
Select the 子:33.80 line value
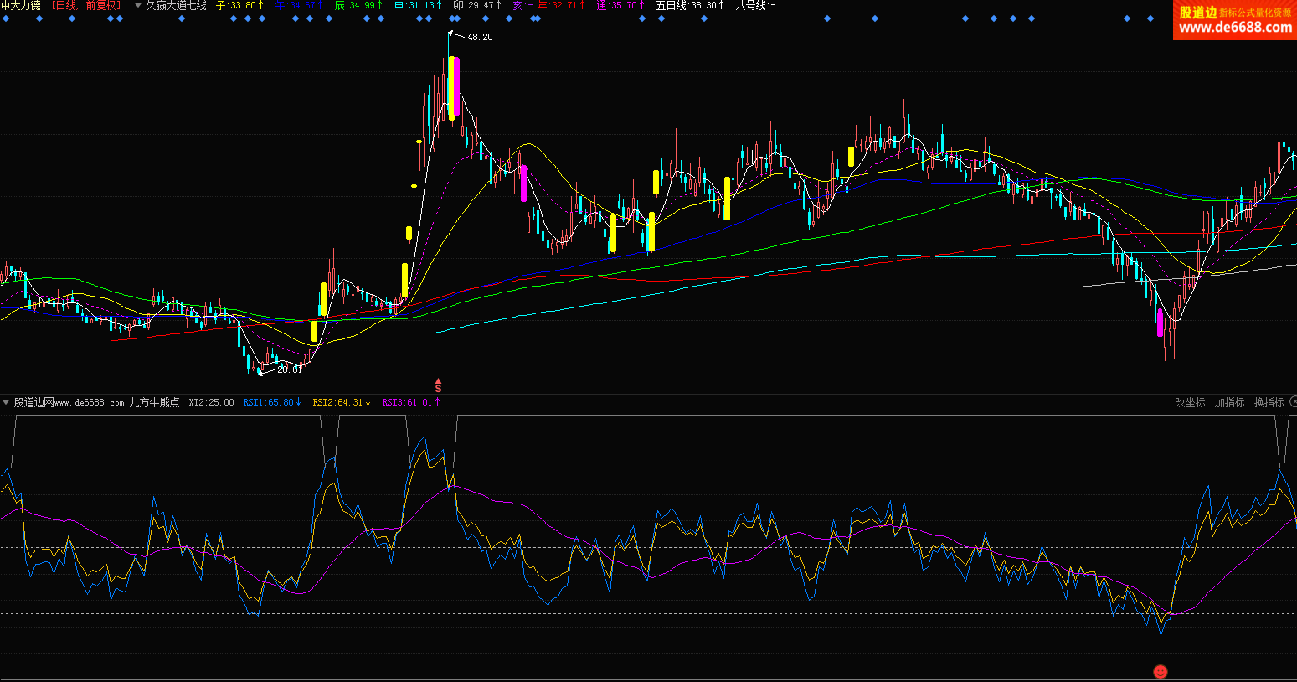pos(239,5)
